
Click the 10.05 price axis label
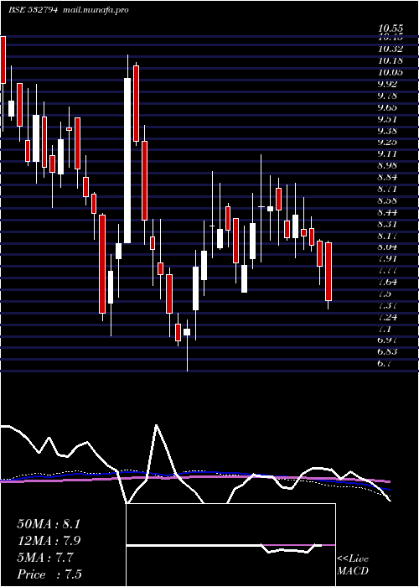pos(391,72)
